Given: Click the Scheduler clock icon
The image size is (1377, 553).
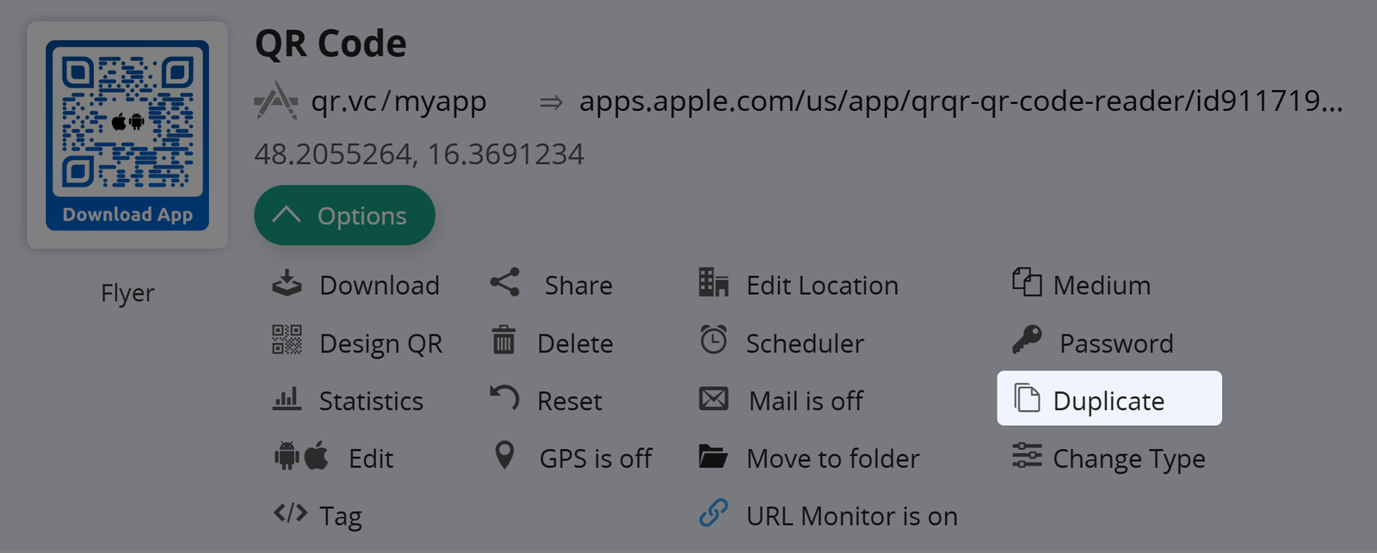Looking at the screenshot, I should pos(713,341).
